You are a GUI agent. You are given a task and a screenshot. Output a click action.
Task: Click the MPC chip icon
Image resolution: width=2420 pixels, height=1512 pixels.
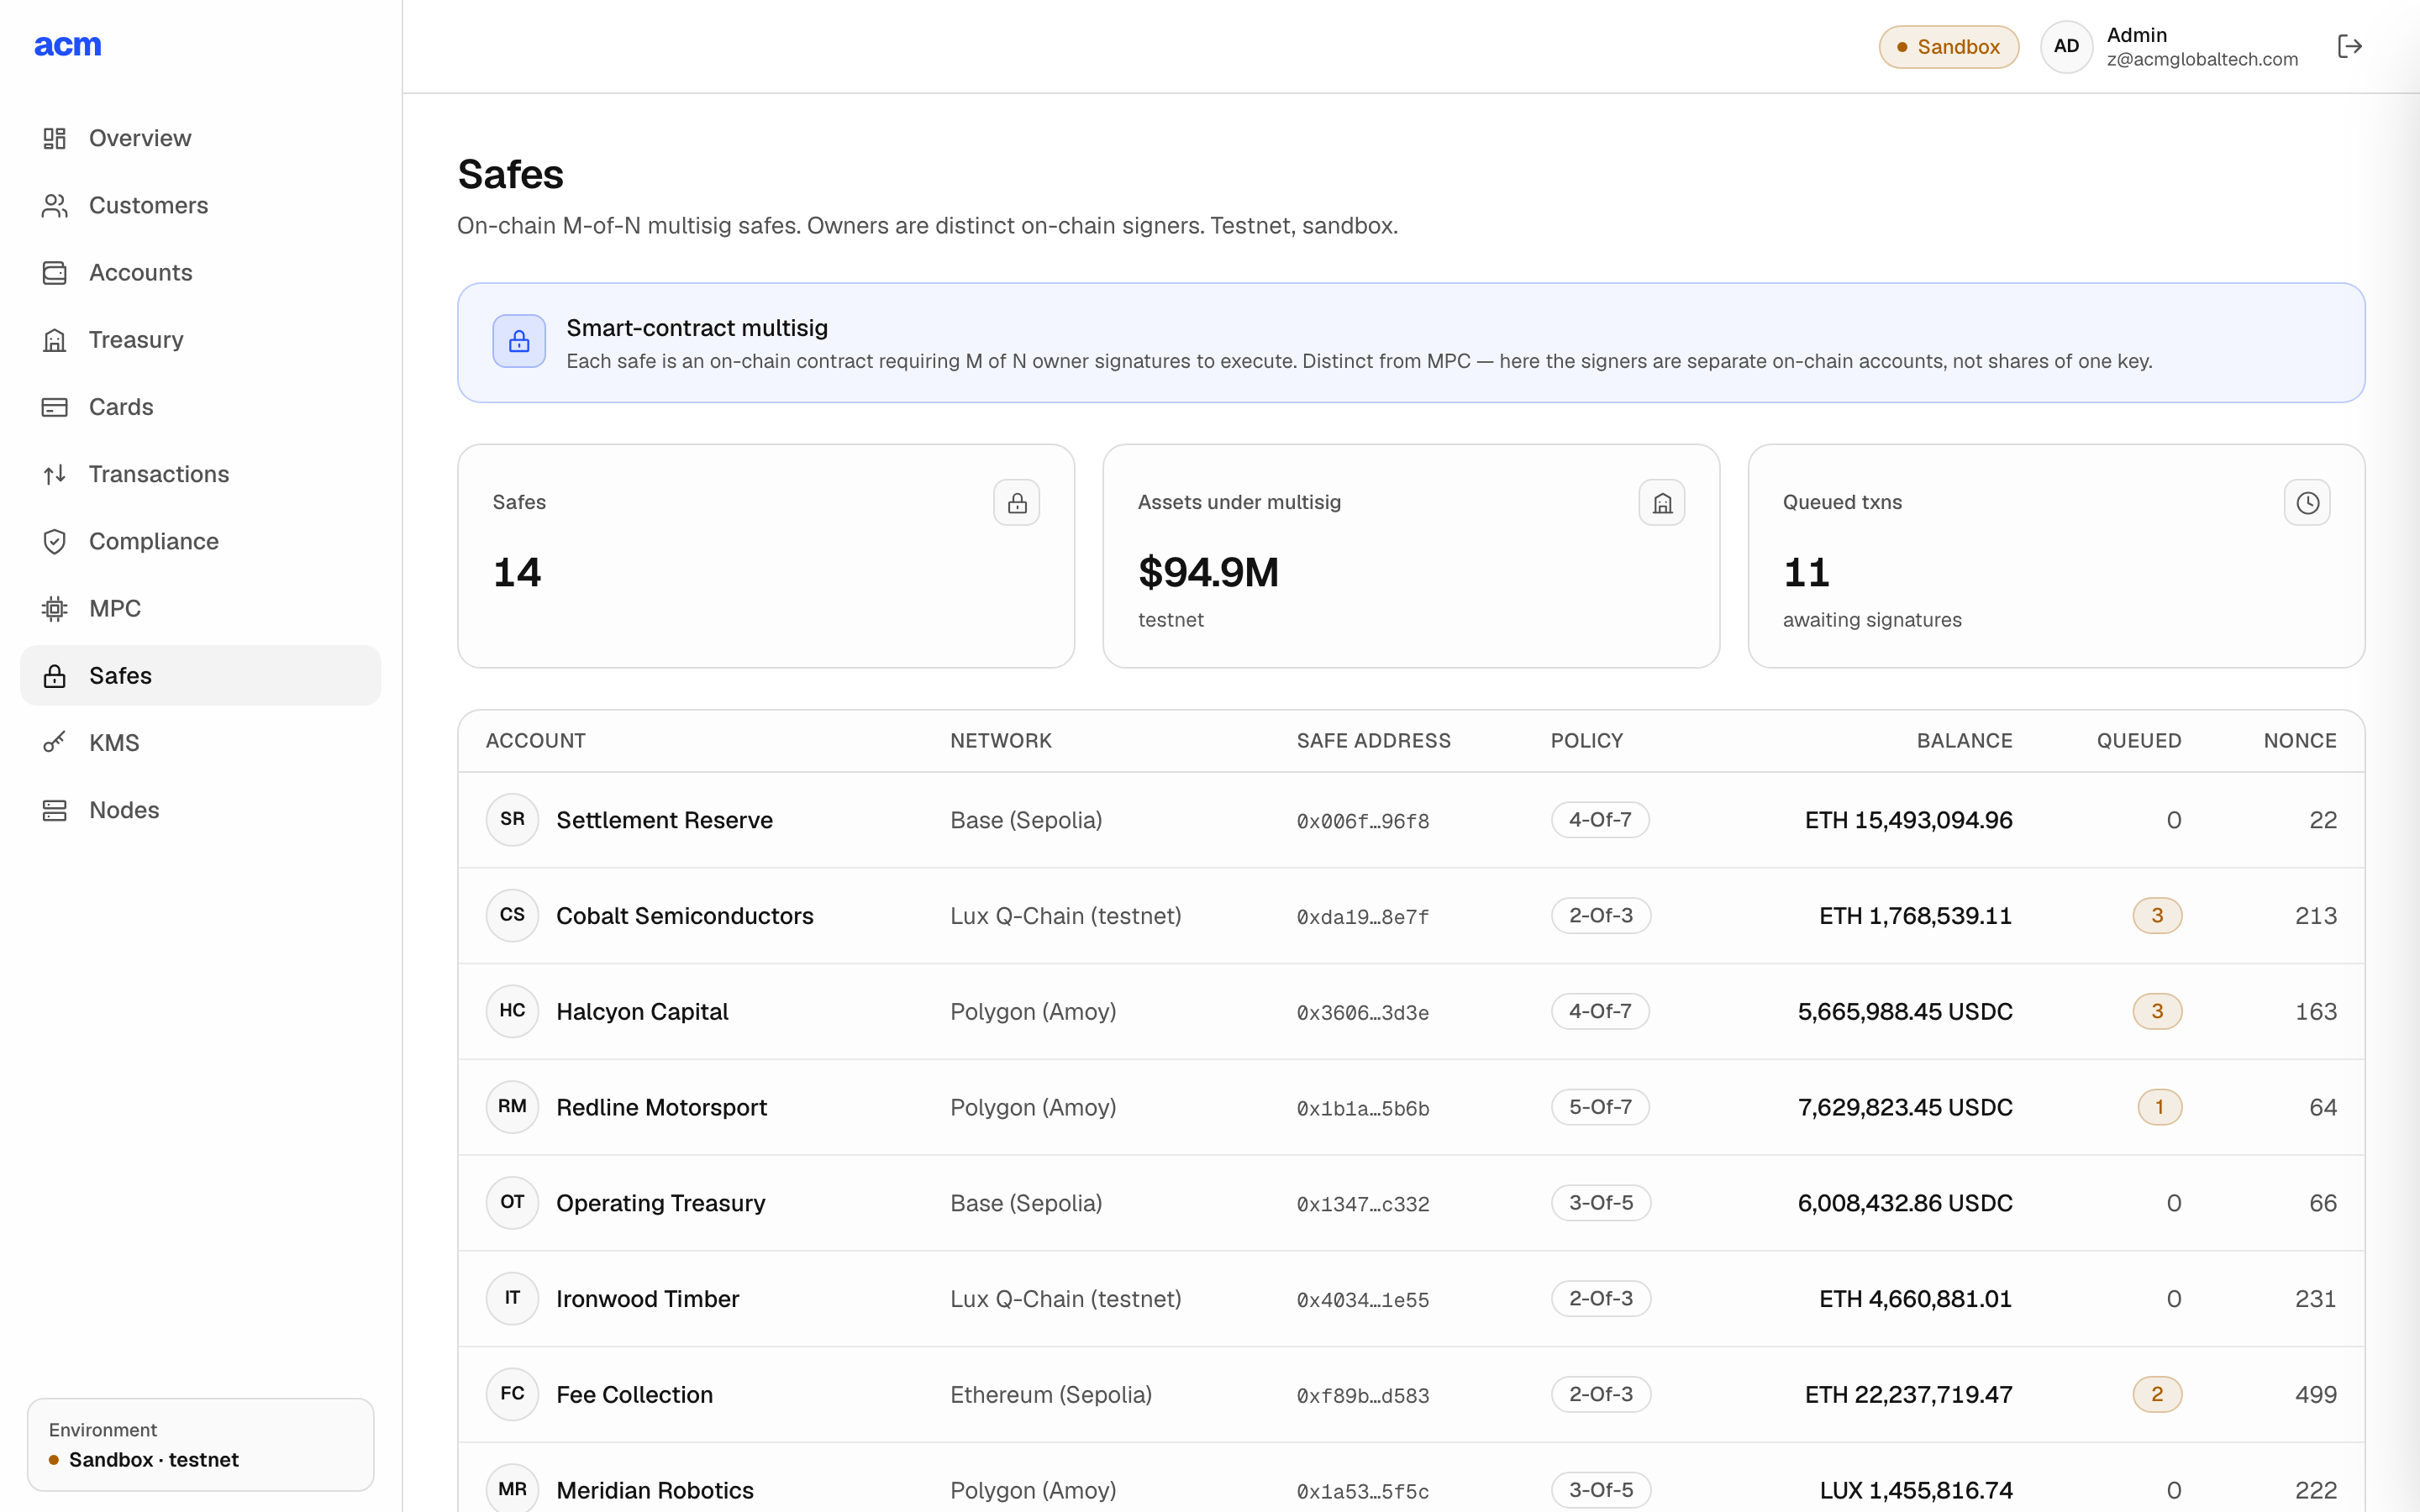click(55, 608)
